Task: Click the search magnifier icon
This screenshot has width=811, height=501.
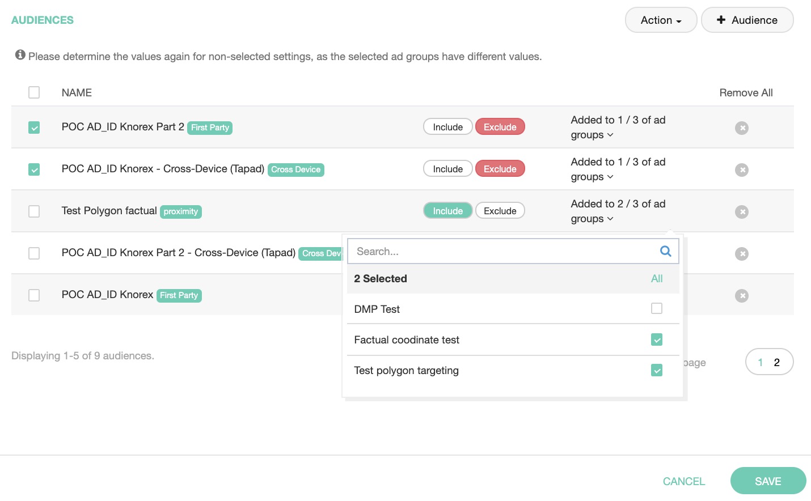Action: [666, 251]
